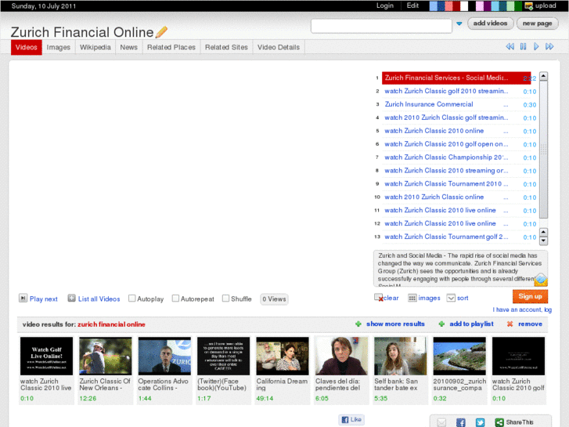Click the add to playlist link
Image resolution: width=569 pixels, height=427 pixels.
pos(471,324)
